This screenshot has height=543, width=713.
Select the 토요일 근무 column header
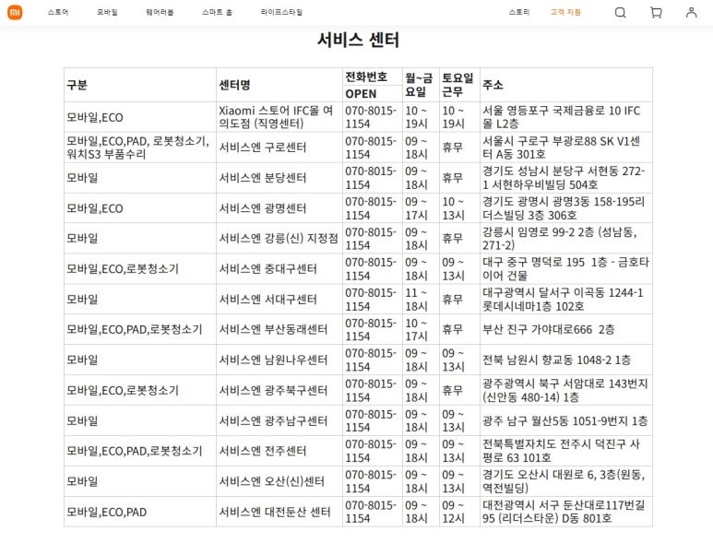[459, 85]
